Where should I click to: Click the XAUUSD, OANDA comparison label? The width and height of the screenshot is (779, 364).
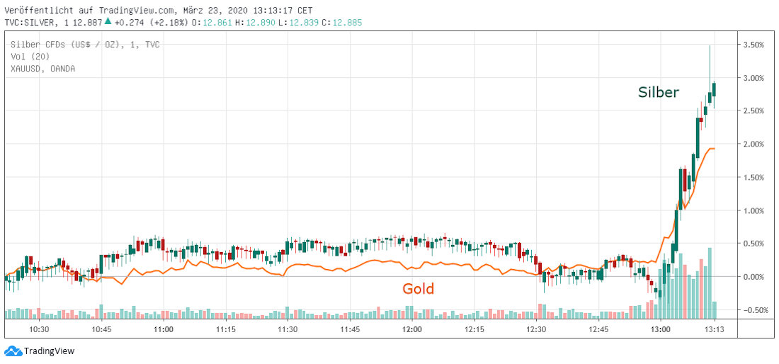tap(42, 69)
